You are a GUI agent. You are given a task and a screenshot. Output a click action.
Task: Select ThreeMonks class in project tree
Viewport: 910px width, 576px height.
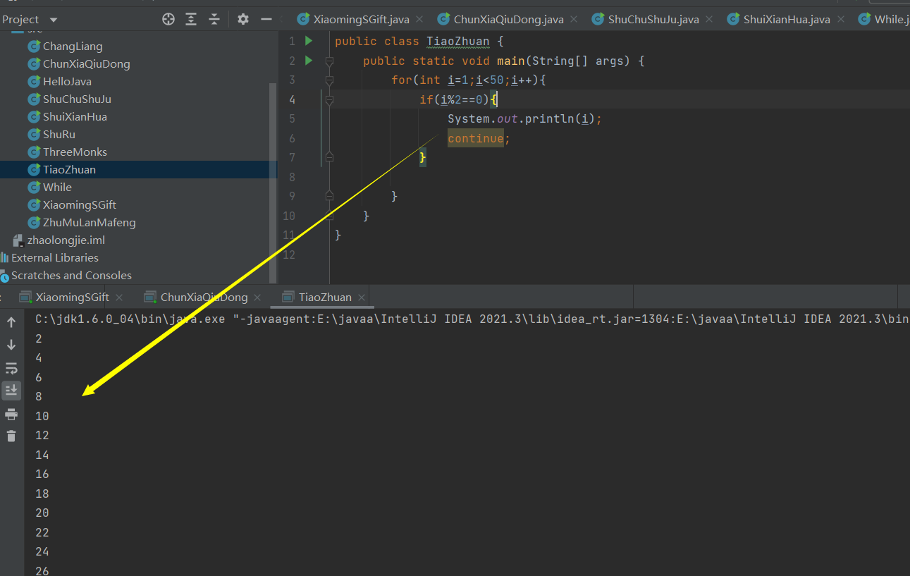pyautogui.click(x=75, y=152)
